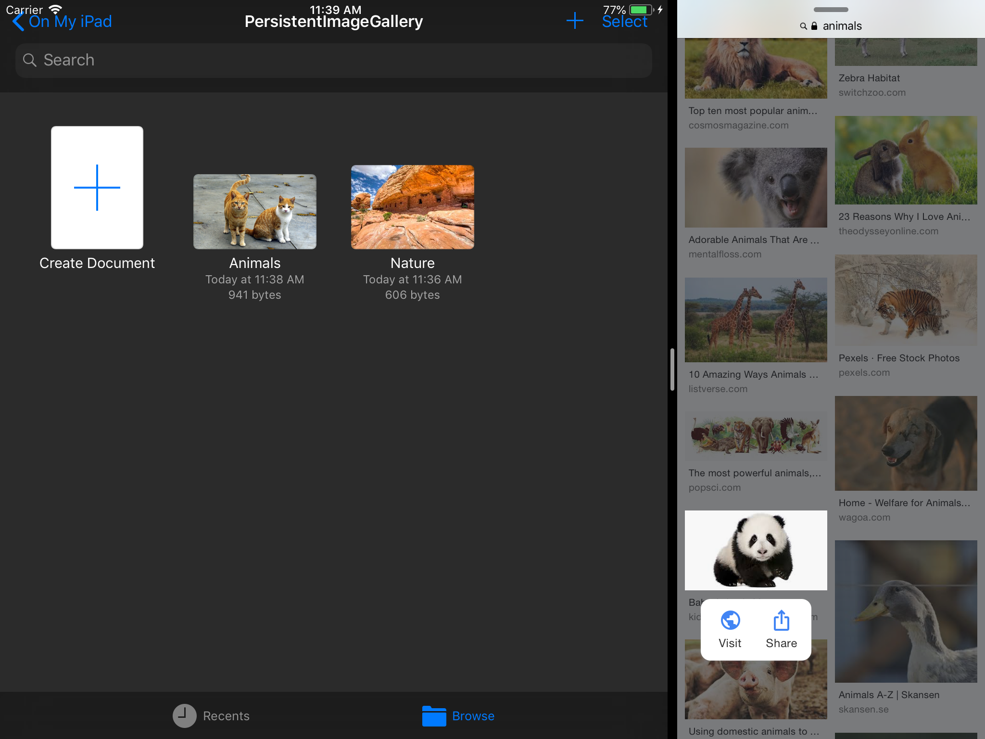
Task: Tap the search magnifier icon in Safari bar
Action: click(x=803, y=26)
